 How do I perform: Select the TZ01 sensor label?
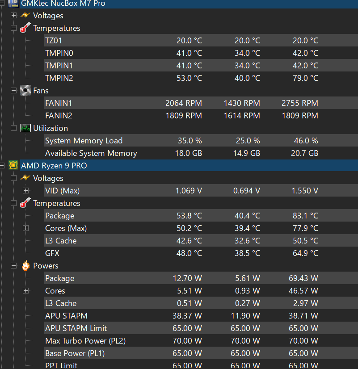54,41
